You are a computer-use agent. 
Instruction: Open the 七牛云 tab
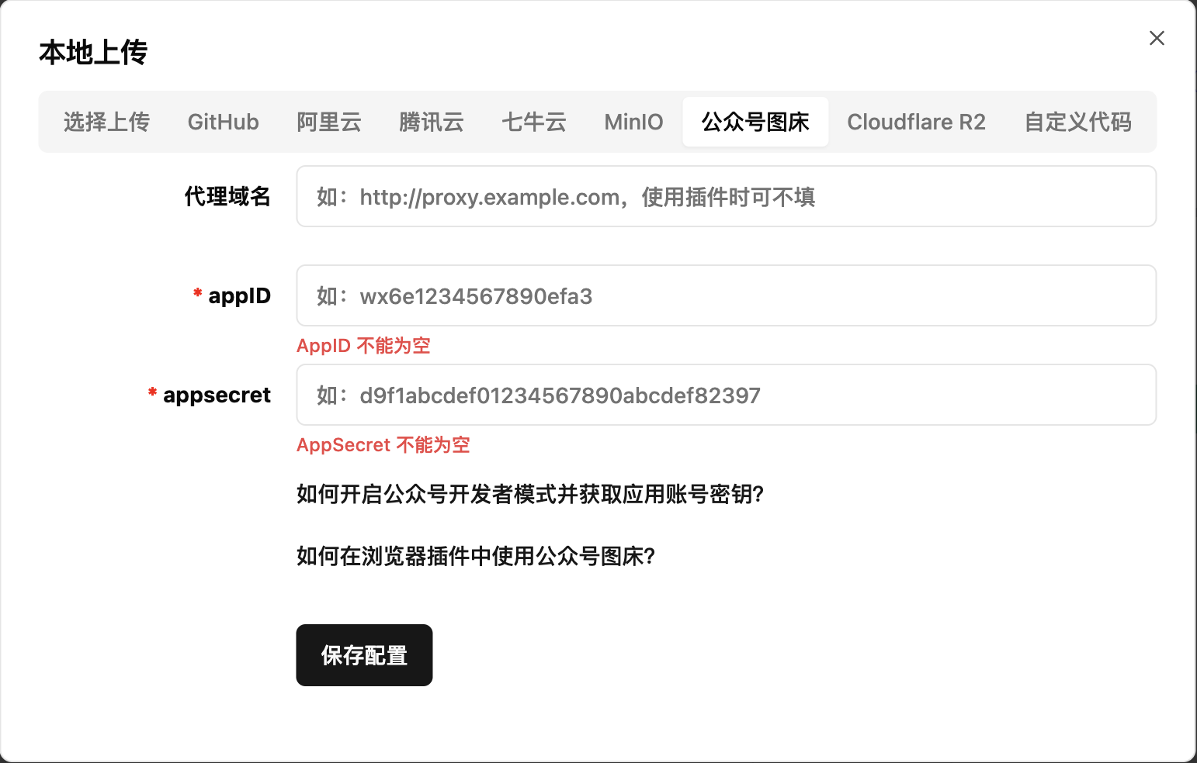click(533, 122)
